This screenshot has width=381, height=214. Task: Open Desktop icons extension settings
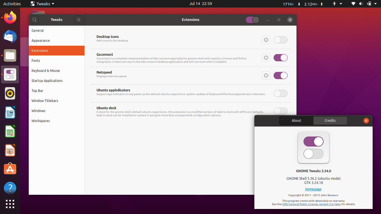[x=266, y=40]
